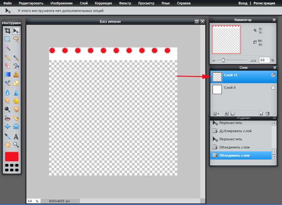Select the Spot Heal bandage tool
Screen dimensions: 282x205
click(x=16, y=118)
